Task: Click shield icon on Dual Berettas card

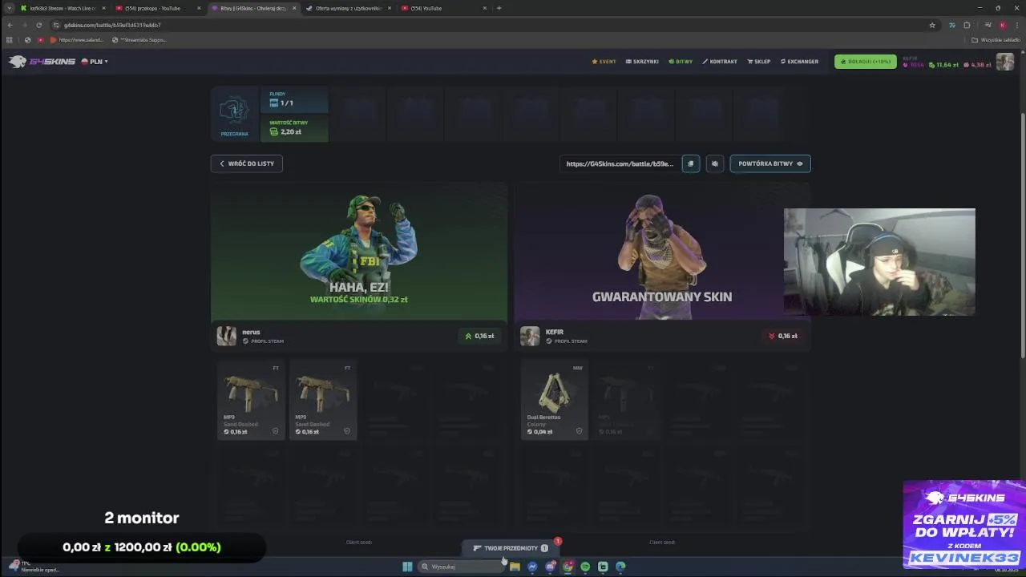Action: click(x=579, y=431)
